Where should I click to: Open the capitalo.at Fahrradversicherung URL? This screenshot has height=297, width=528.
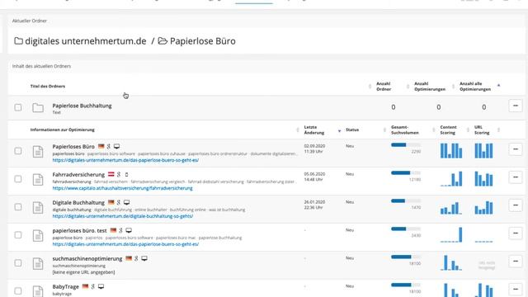tap(123, 188)
